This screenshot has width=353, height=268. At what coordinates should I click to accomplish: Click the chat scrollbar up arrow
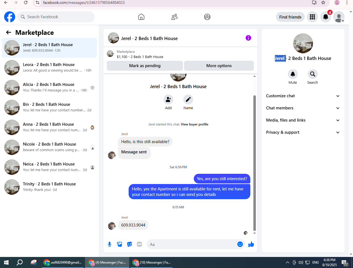pos(254,76)
